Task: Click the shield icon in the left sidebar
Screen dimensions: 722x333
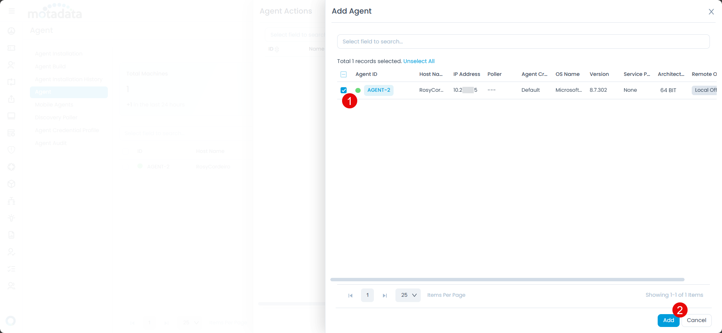Action: click(x=11, y=150)
